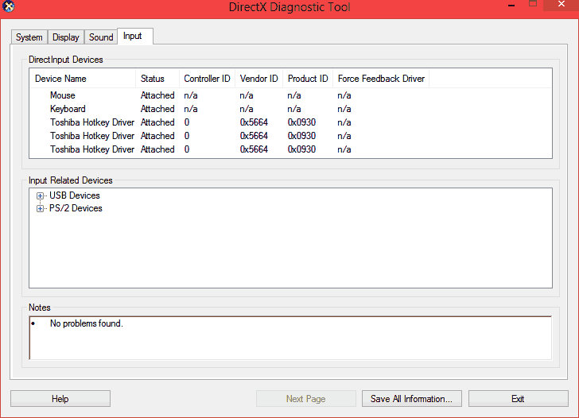This screenshot has height=418, width=579.
Task: Click the Controller ID column header
Action: pos(207,79)
